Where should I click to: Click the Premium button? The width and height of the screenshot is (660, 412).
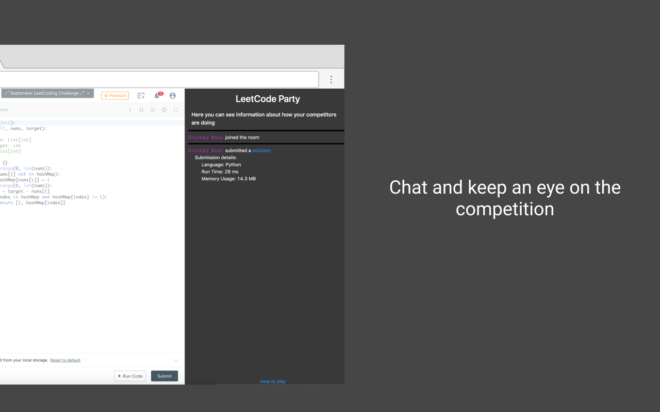coord(115,96)
